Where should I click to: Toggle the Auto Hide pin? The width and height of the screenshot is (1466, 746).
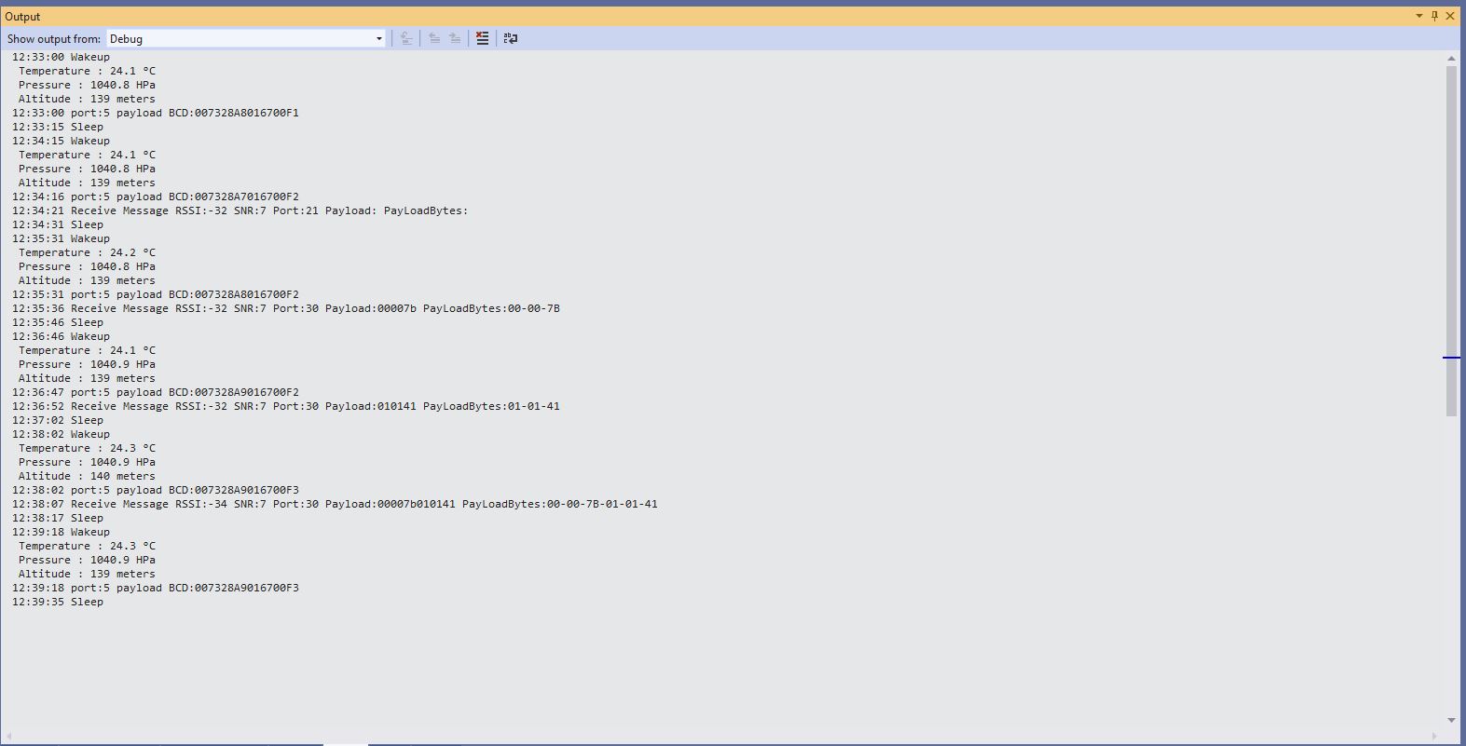point(1434,16)
